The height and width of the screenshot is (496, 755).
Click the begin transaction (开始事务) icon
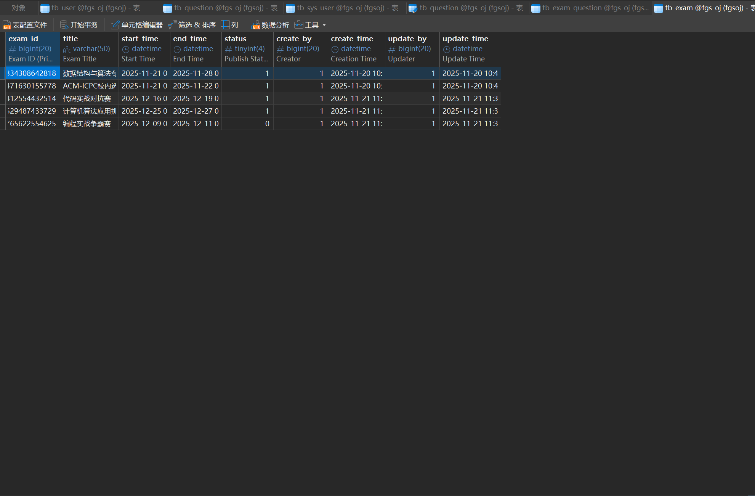click(x=64, y=25)
